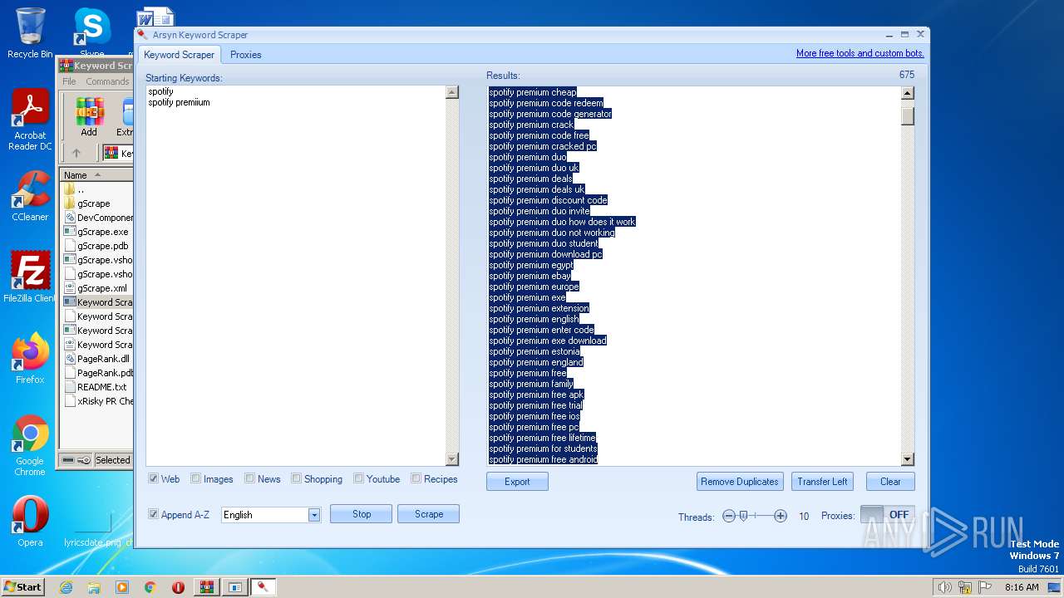Switch to Proxies tab
This screenshot has height=598, width=1064.
tap(245, 55)
